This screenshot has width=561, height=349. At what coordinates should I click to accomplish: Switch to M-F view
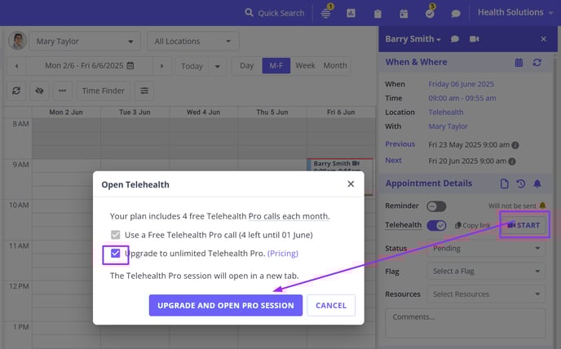(x=276, y=66)
